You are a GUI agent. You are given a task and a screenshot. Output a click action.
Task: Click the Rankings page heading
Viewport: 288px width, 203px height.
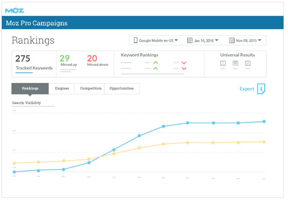point(33,40)
